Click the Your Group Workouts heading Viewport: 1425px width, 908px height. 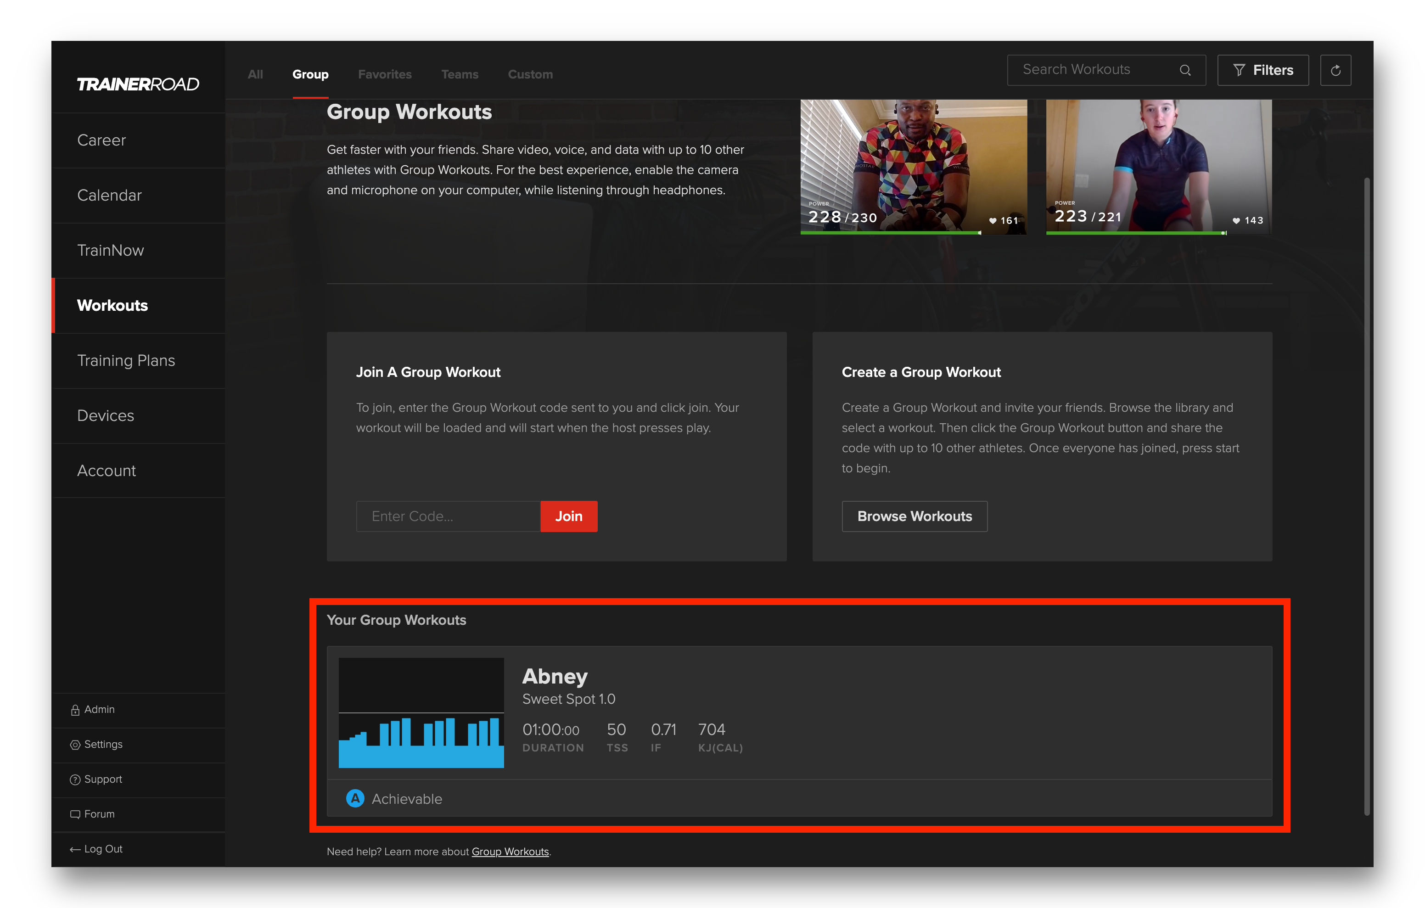(397, 620)
